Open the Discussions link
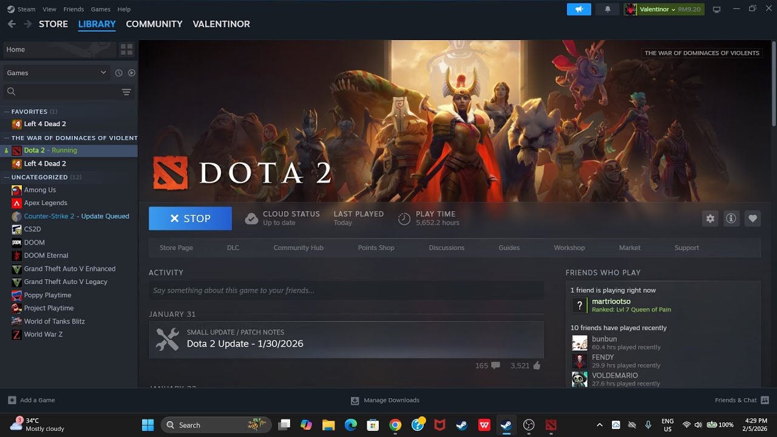 (446, 248)
